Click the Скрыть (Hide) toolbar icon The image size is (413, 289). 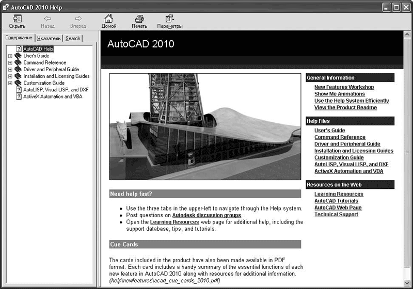click(x=17, y=19)
